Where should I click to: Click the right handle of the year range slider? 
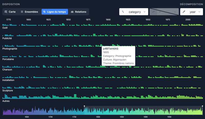click(202, 106)
